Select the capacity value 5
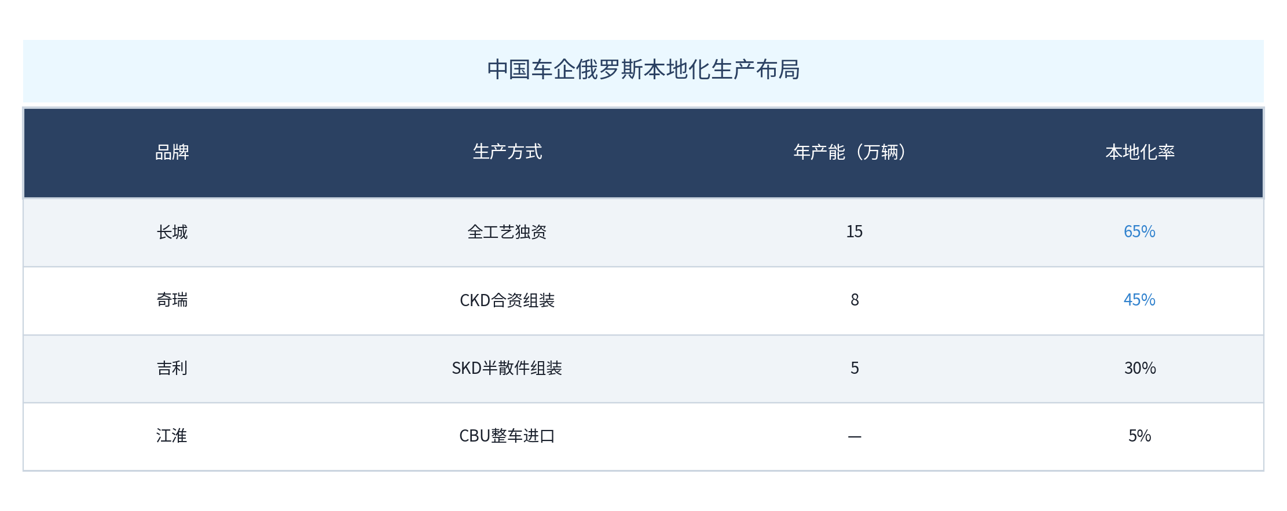The height and width of the screenshot is (511, 1287). (855, 368)
